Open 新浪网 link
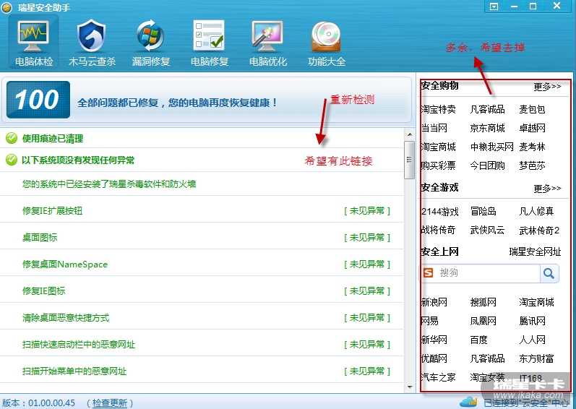This screenshot has width=576, height=409. [x=434, y=303]
